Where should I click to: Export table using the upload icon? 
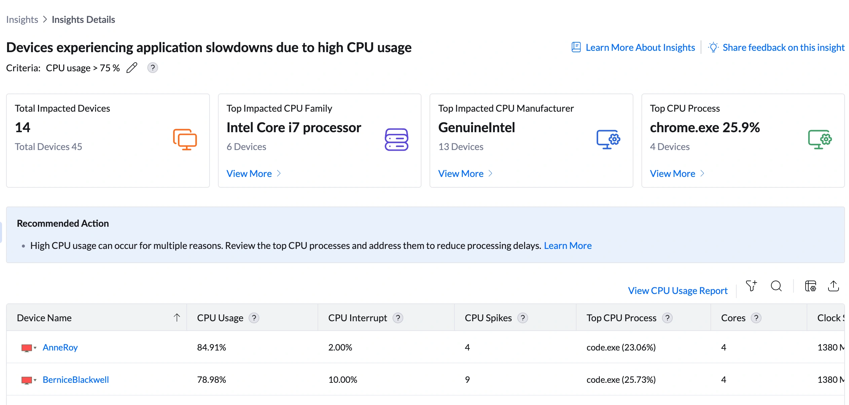[x=833, y=286]
